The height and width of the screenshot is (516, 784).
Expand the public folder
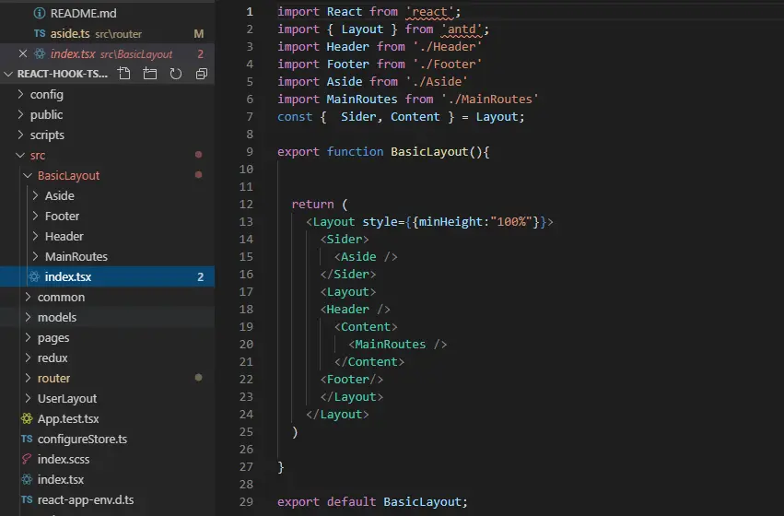click(x=20, y=114)
